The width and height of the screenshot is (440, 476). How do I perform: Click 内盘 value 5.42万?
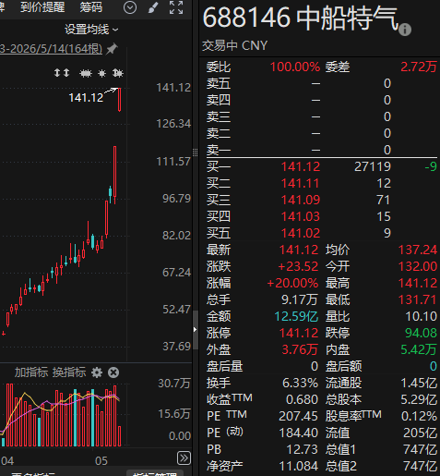tap(419, 349)
